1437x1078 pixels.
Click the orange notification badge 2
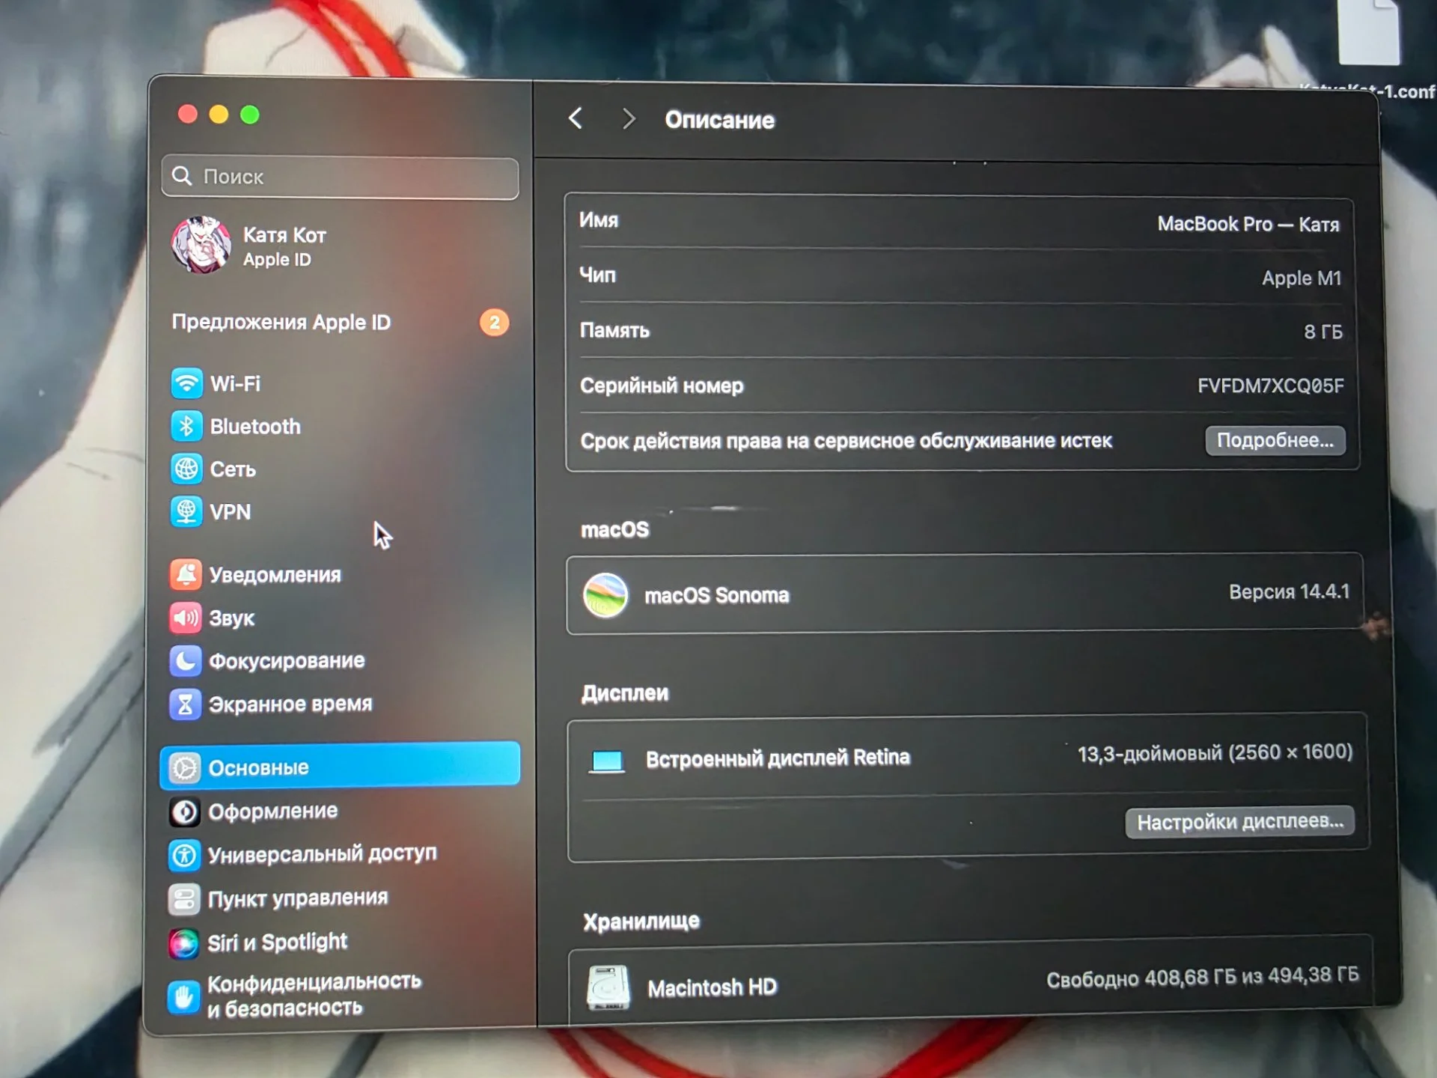[x=494, y=323]
